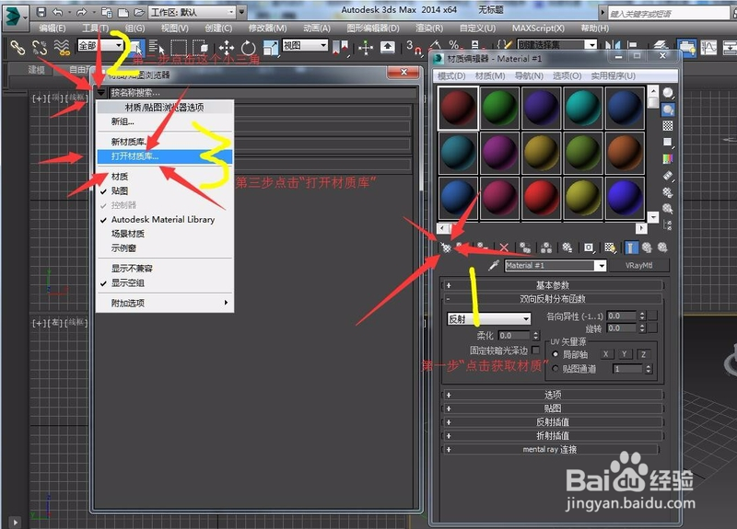
Task: Click the Sample Type sphere icon
Action: 668,93
